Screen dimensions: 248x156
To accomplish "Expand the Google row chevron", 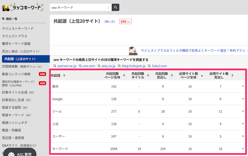I will click(243, 99).
